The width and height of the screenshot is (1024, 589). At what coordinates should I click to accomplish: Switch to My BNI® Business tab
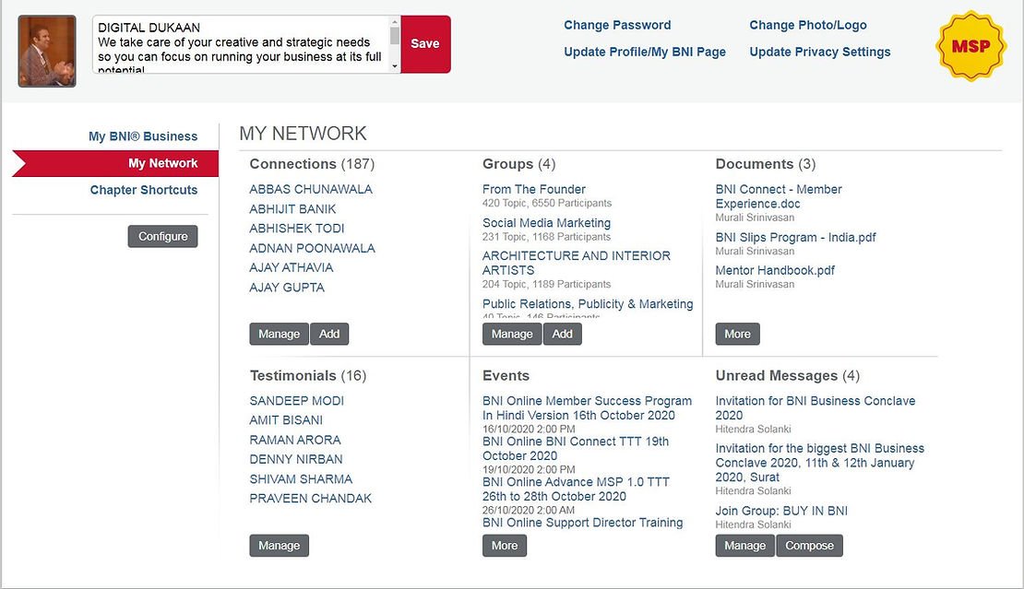[x=143, y=136]
